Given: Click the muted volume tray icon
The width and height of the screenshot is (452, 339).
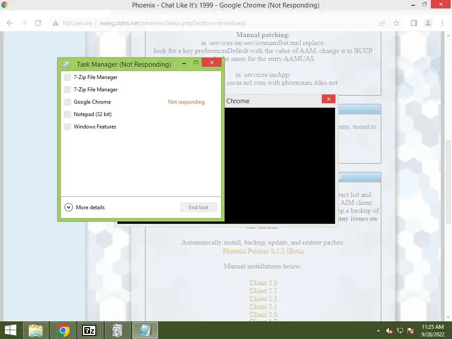Looking at the screenshot, I should point(389,331).
